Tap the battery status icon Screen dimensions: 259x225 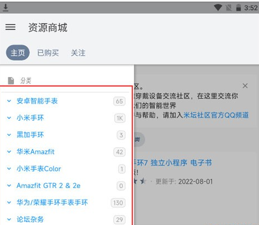coord(239,8)
